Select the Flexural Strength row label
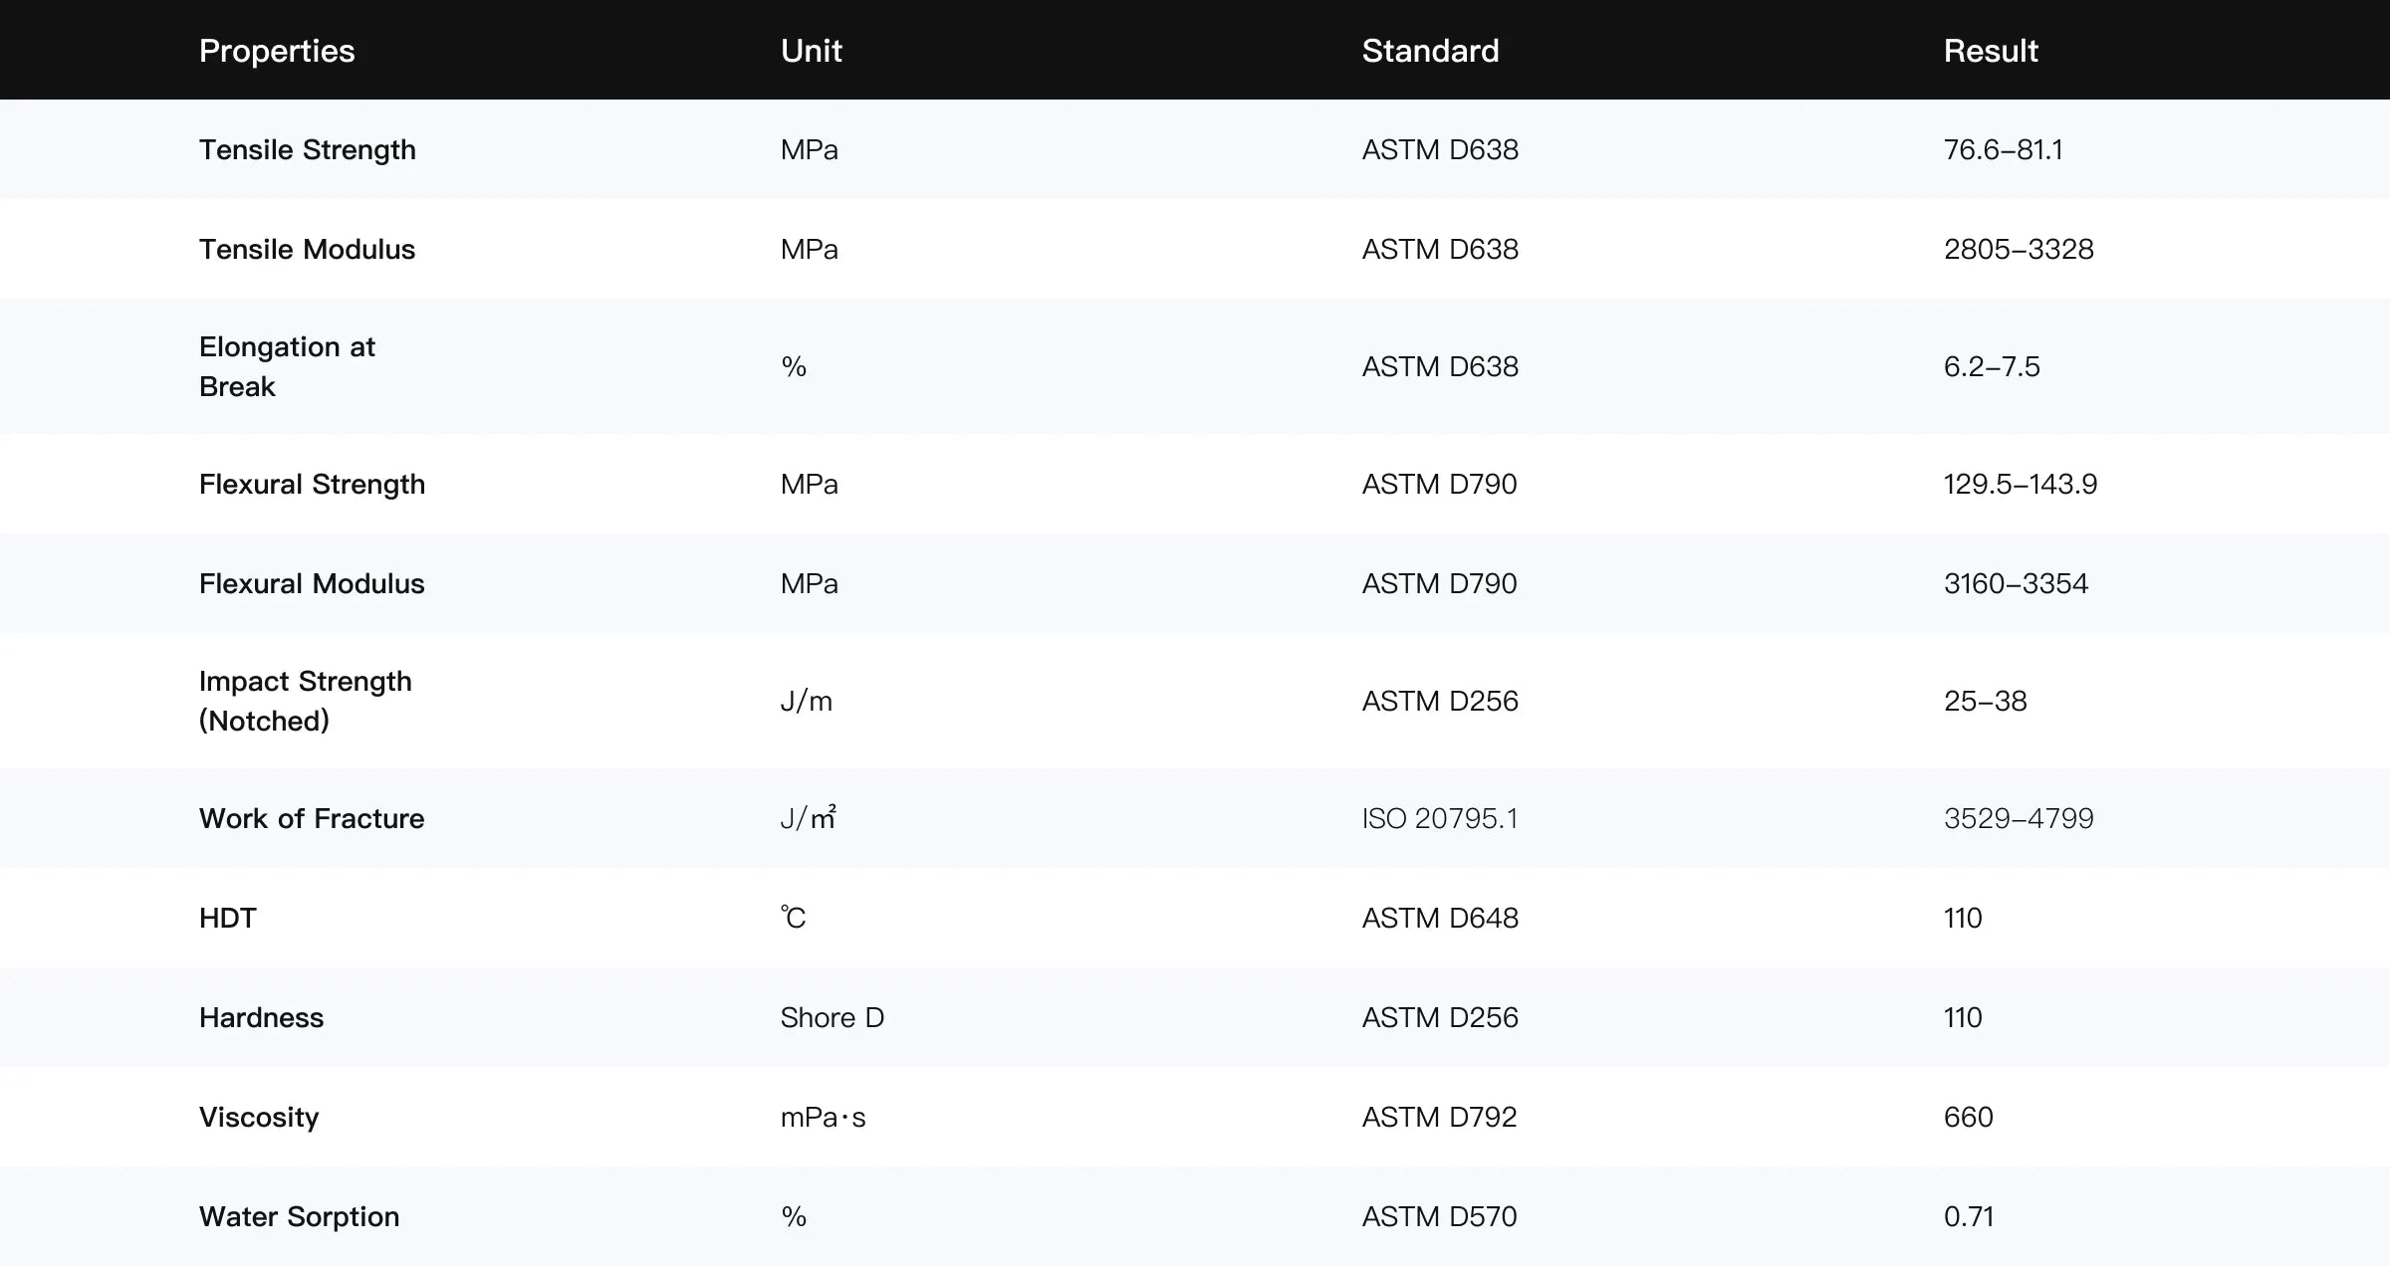The width and height of the screenshot is (2390, 1266). click(x=312, y=484)
